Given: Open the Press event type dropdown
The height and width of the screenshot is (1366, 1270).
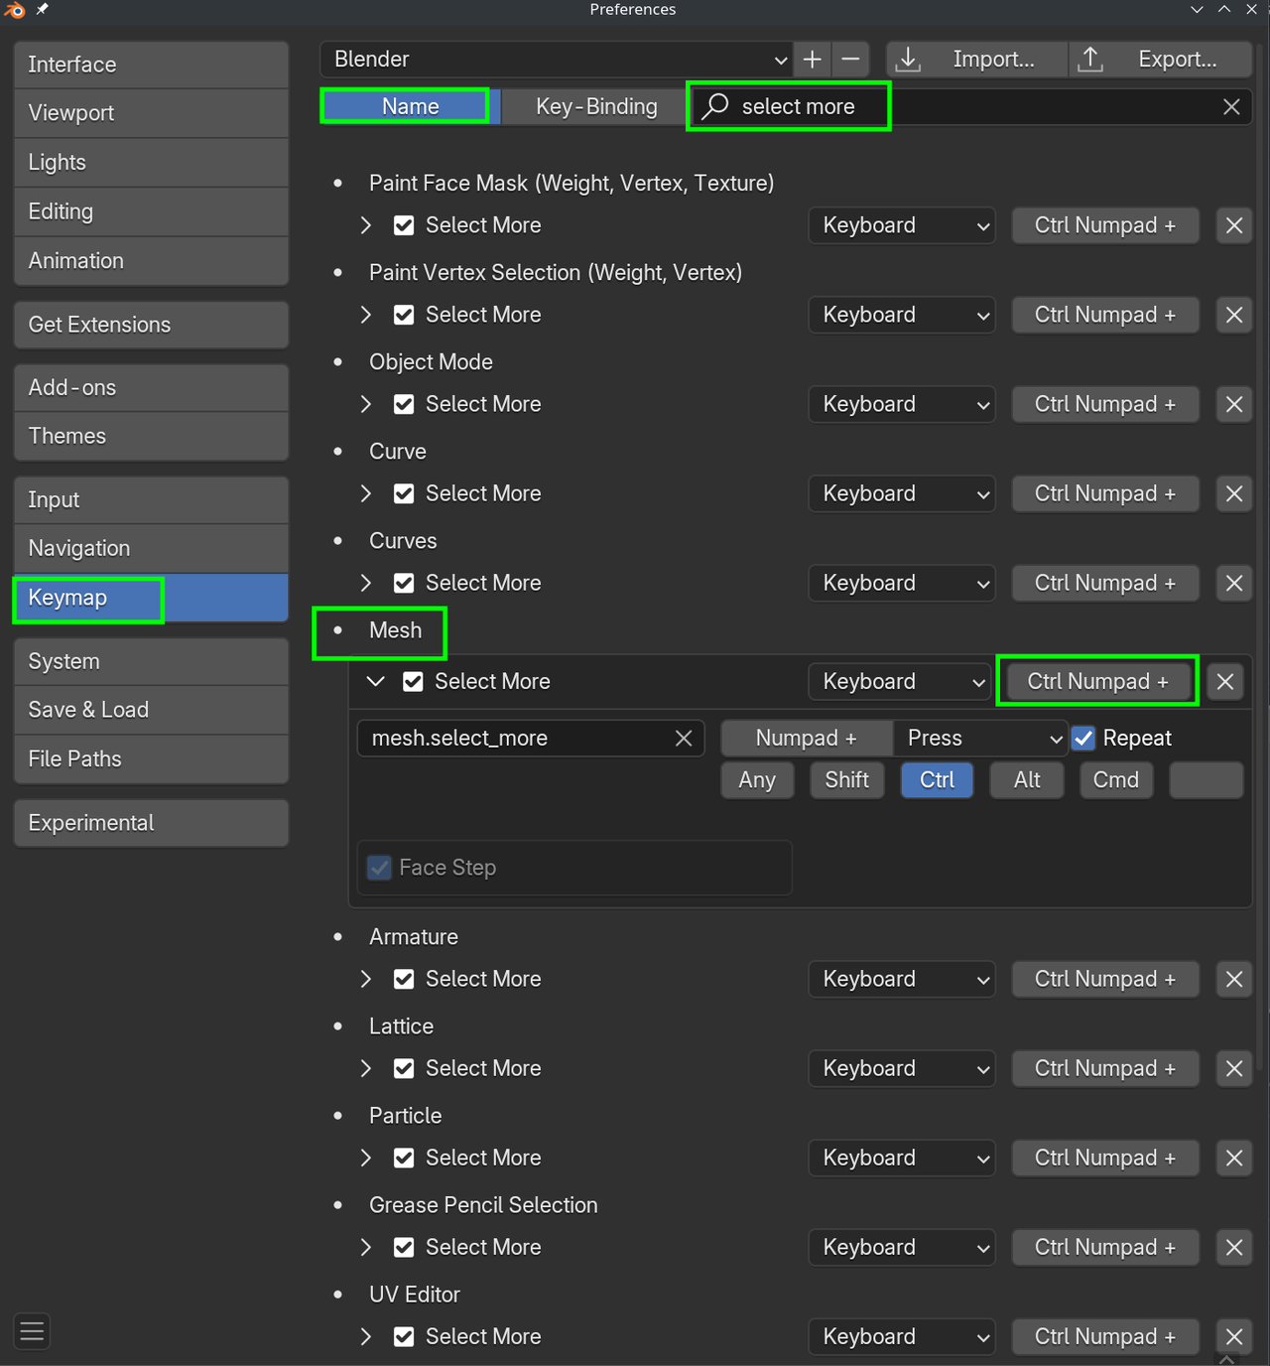Looking at the screenshot, I should pos(980,739).
